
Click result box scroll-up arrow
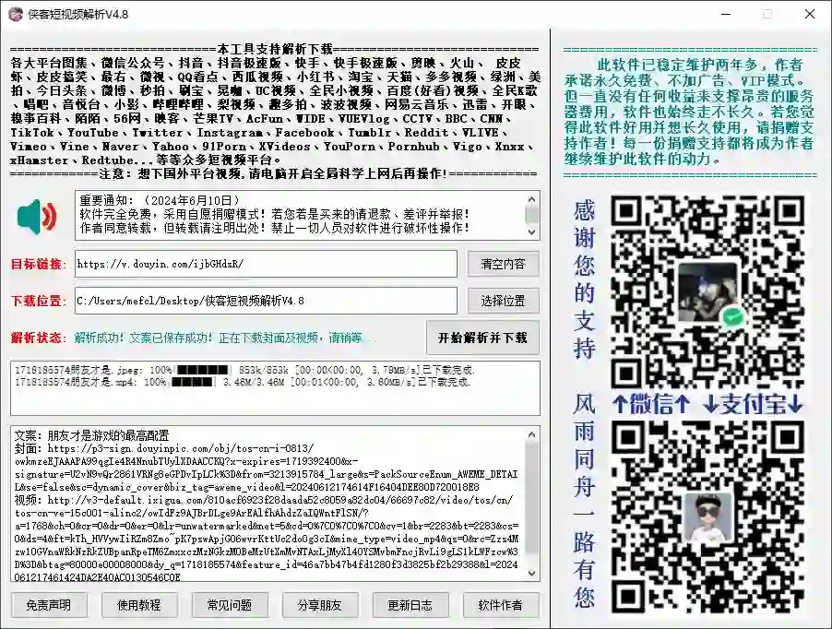(531, 435)
